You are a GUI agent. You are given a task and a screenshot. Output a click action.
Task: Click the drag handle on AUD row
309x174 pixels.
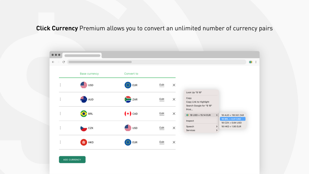[x=60, y=99]
